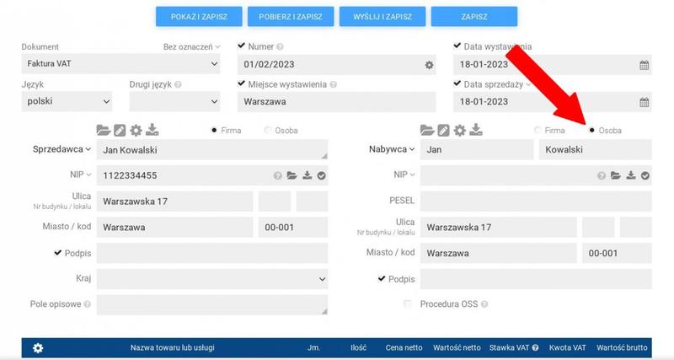
Task: Select Firma radio for Sprzedawca
Action: pyautogui.click(x=215, y=131)
